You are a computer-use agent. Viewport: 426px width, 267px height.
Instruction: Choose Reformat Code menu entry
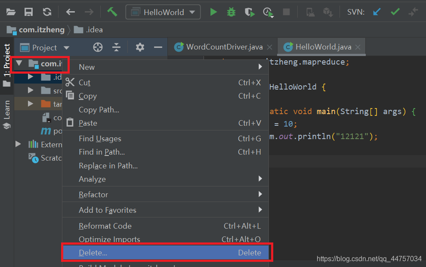click(166, 226)
